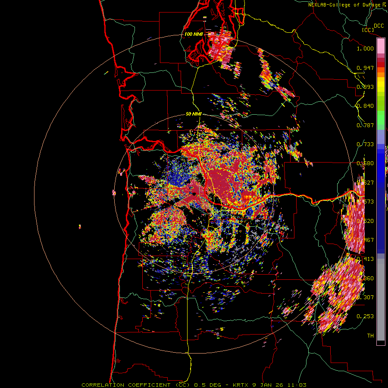This screenshot has width=388, height=388.
Task: Click the 50 NMI range ring label
Action: (x=194, y=114)
